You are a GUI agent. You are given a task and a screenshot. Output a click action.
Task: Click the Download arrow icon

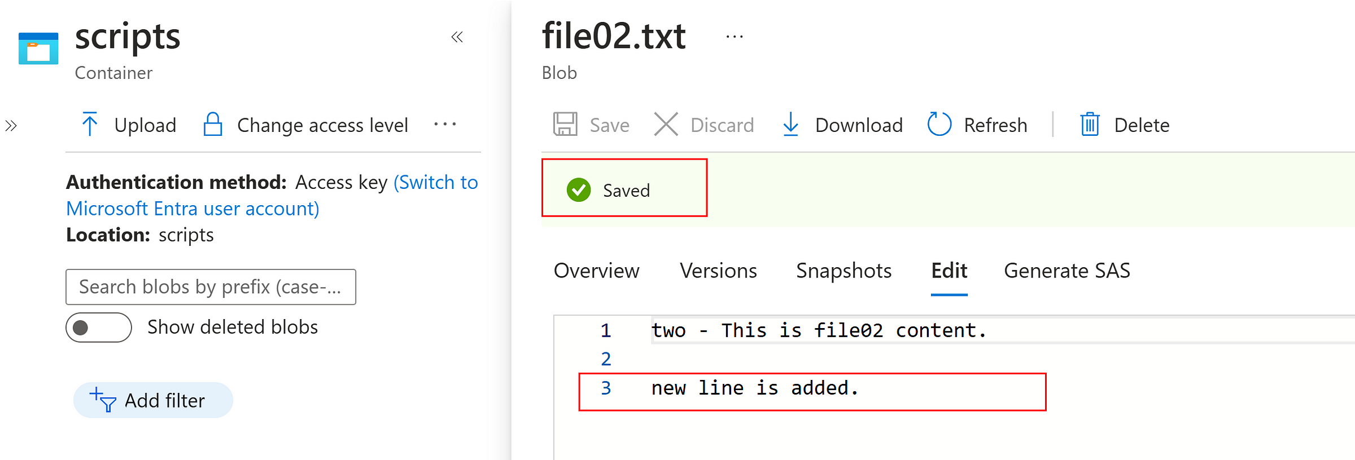click(791, 124)
